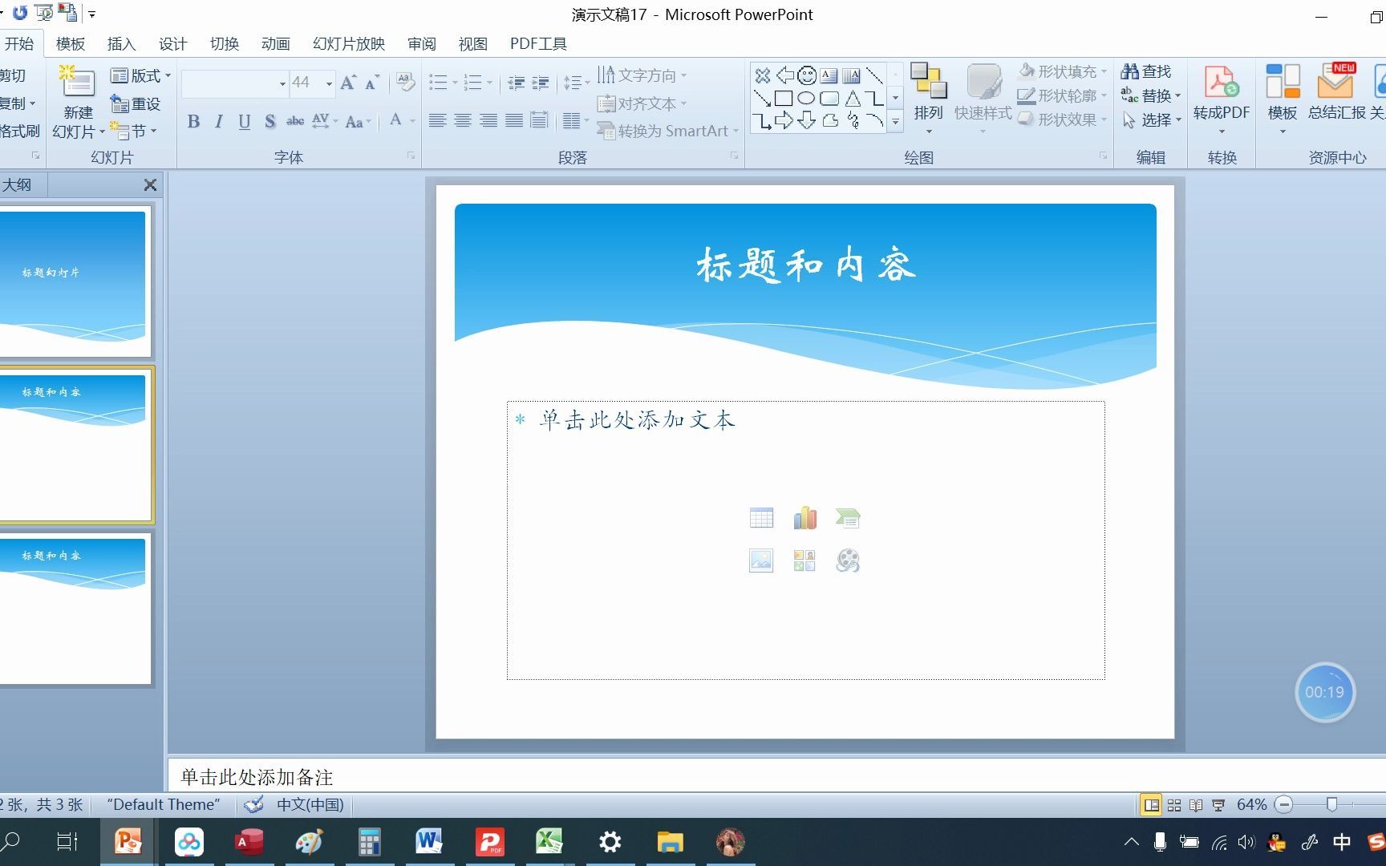Toggle left text alignment
The height and width of the screenshot is (866, 1386).
pos(437,121)
